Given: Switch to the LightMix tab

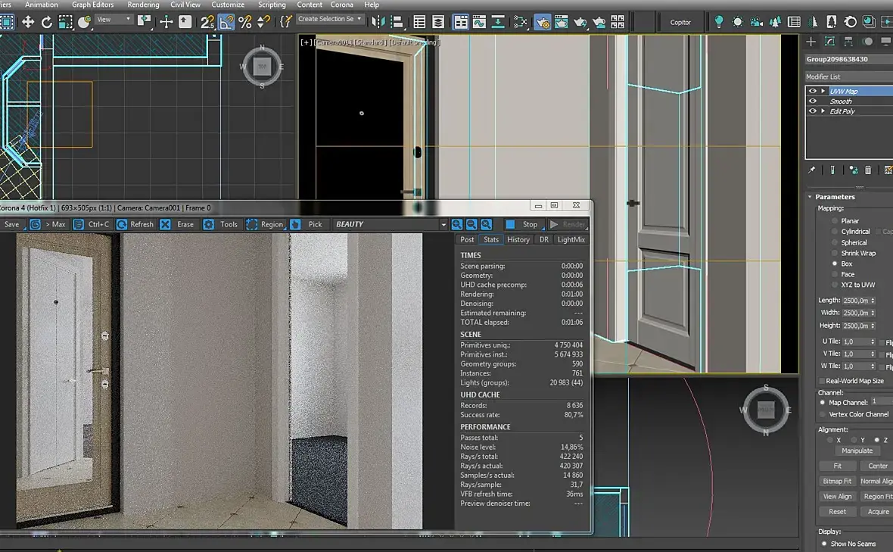Looking at the screenshot, I should 571,239.
